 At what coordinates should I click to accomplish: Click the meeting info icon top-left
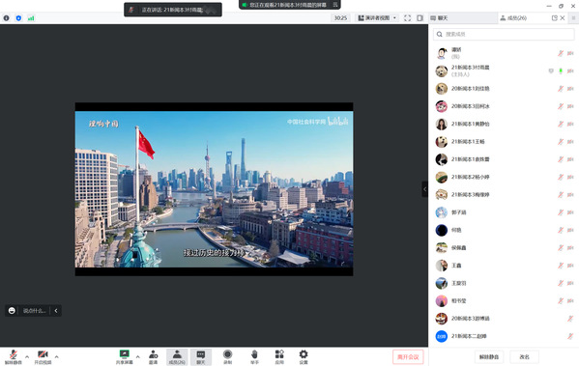(x=6, y=18)
